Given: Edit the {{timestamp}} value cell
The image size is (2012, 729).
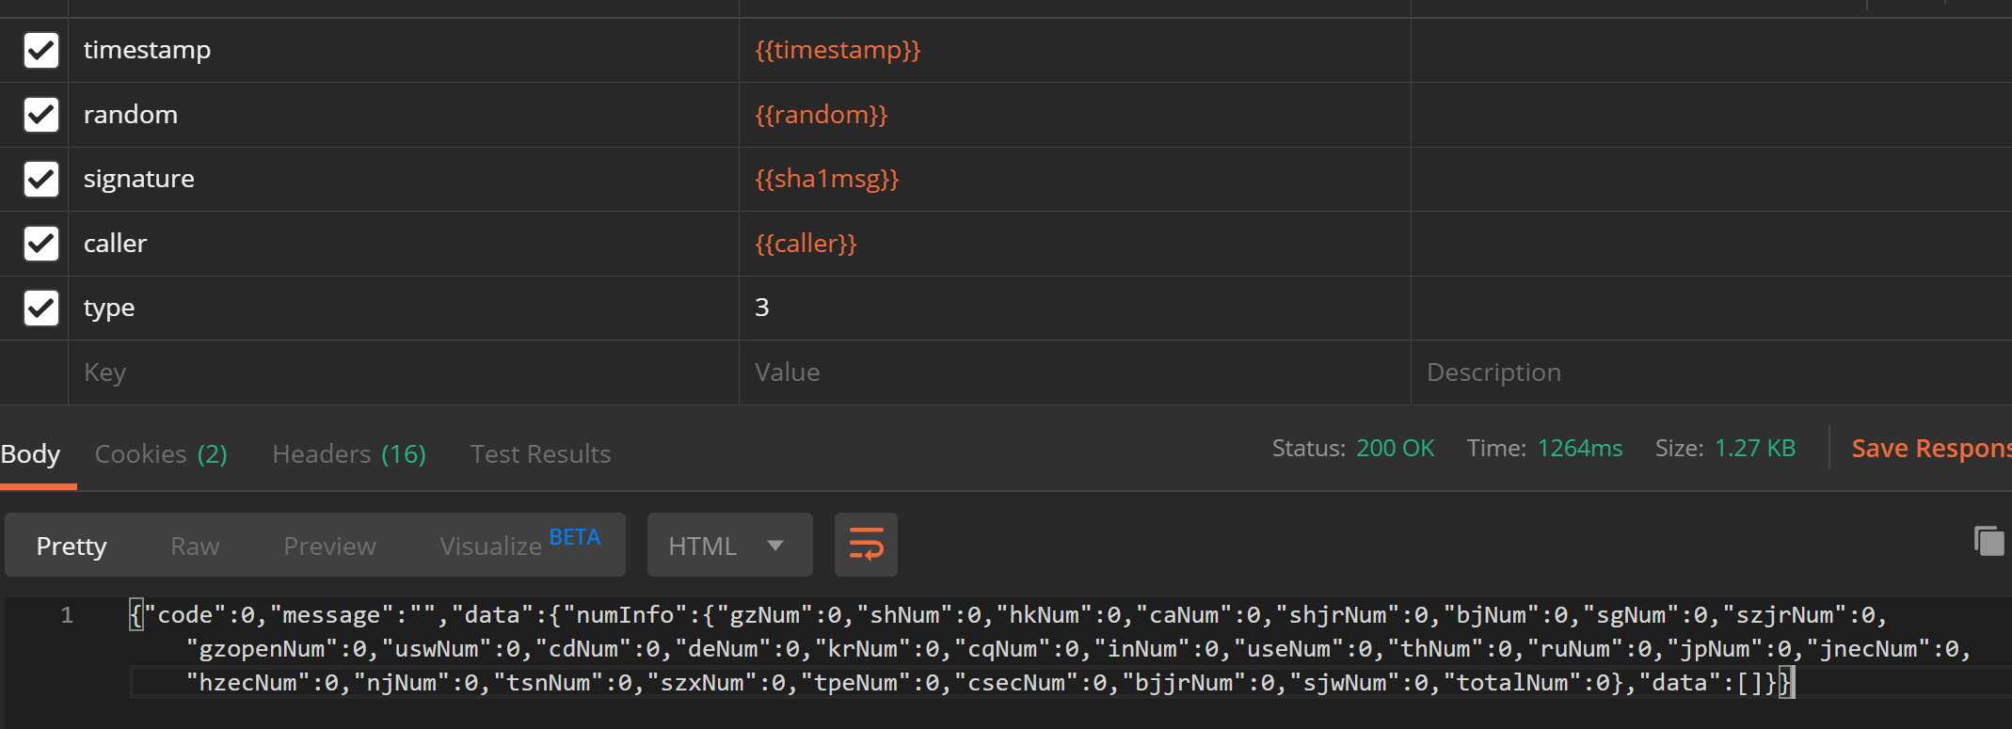Looking at the screenshot, I should click(x=1075, y=50).
